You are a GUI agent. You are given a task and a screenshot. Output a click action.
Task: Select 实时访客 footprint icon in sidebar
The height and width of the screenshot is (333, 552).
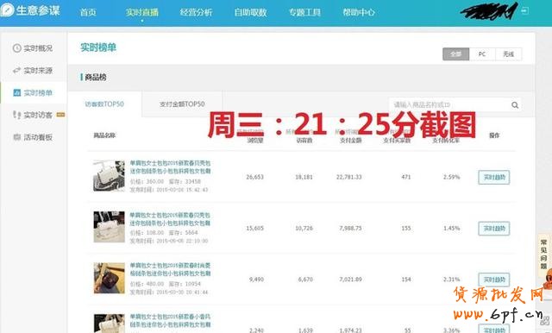(x=17, y=115)
